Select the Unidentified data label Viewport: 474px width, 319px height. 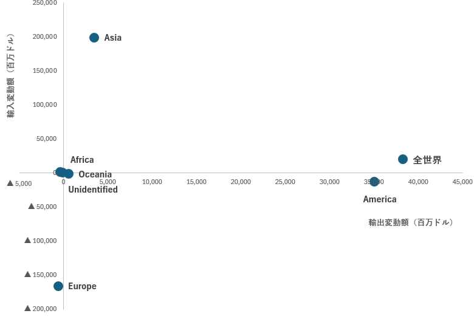(x=93, y=190)
